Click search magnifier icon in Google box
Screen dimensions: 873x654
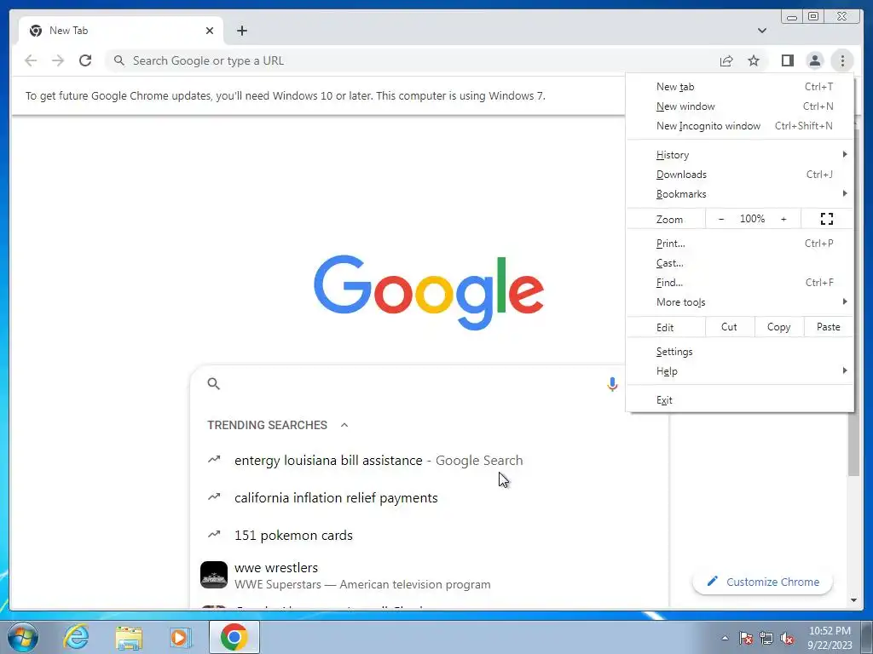[x=214, y=384]
